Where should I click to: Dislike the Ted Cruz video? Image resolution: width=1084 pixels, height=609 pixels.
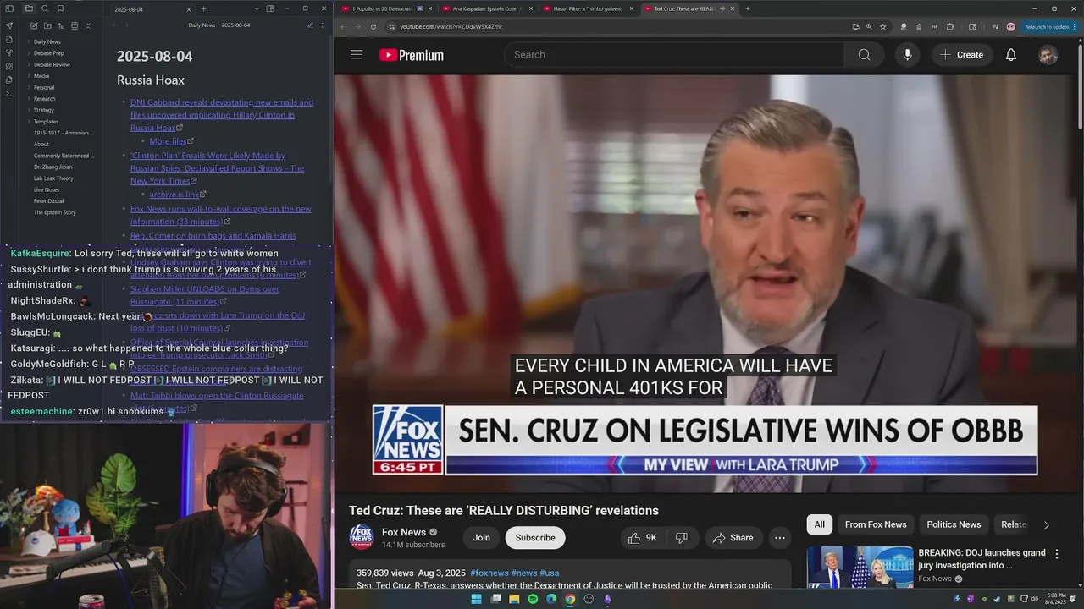(681, 538)
